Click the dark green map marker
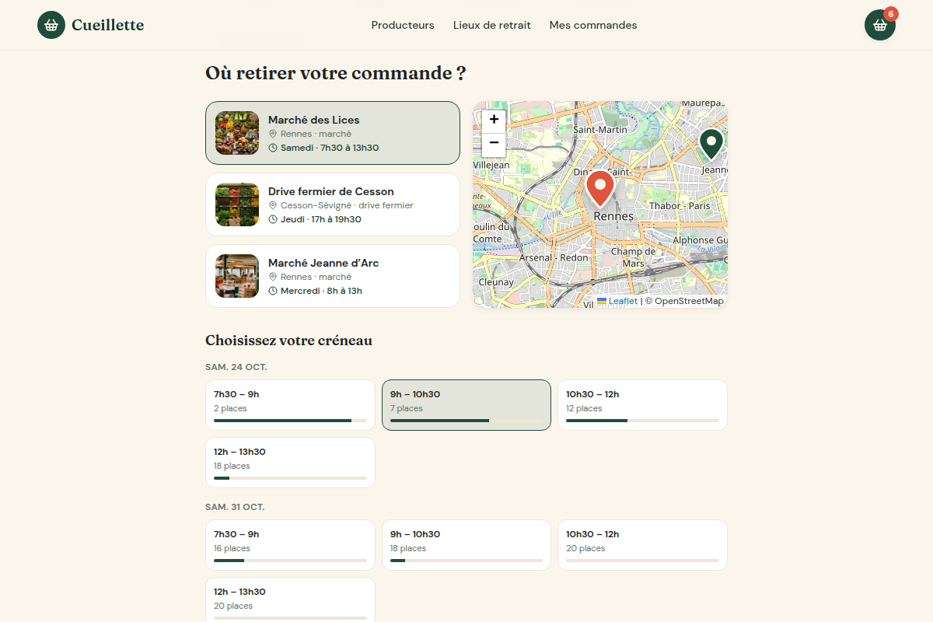Screen dimensions: 933x622 click(711, 145)
